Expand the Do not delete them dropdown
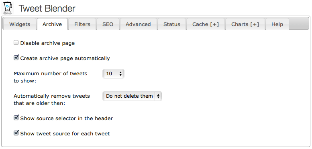The width and height of the screenshot is (312, 149). pyautogui.click(x=133, y=96)
